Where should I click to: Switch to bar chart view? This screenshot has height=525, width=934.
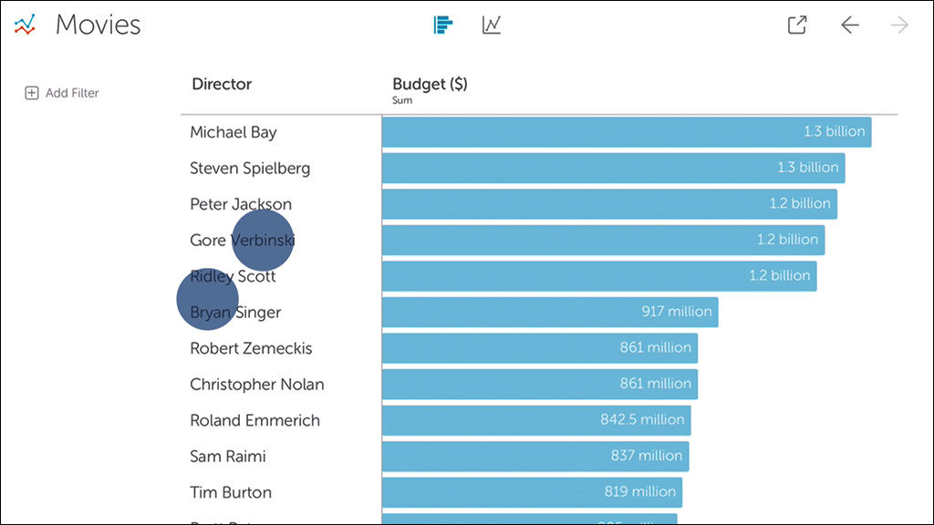(443, 25)
